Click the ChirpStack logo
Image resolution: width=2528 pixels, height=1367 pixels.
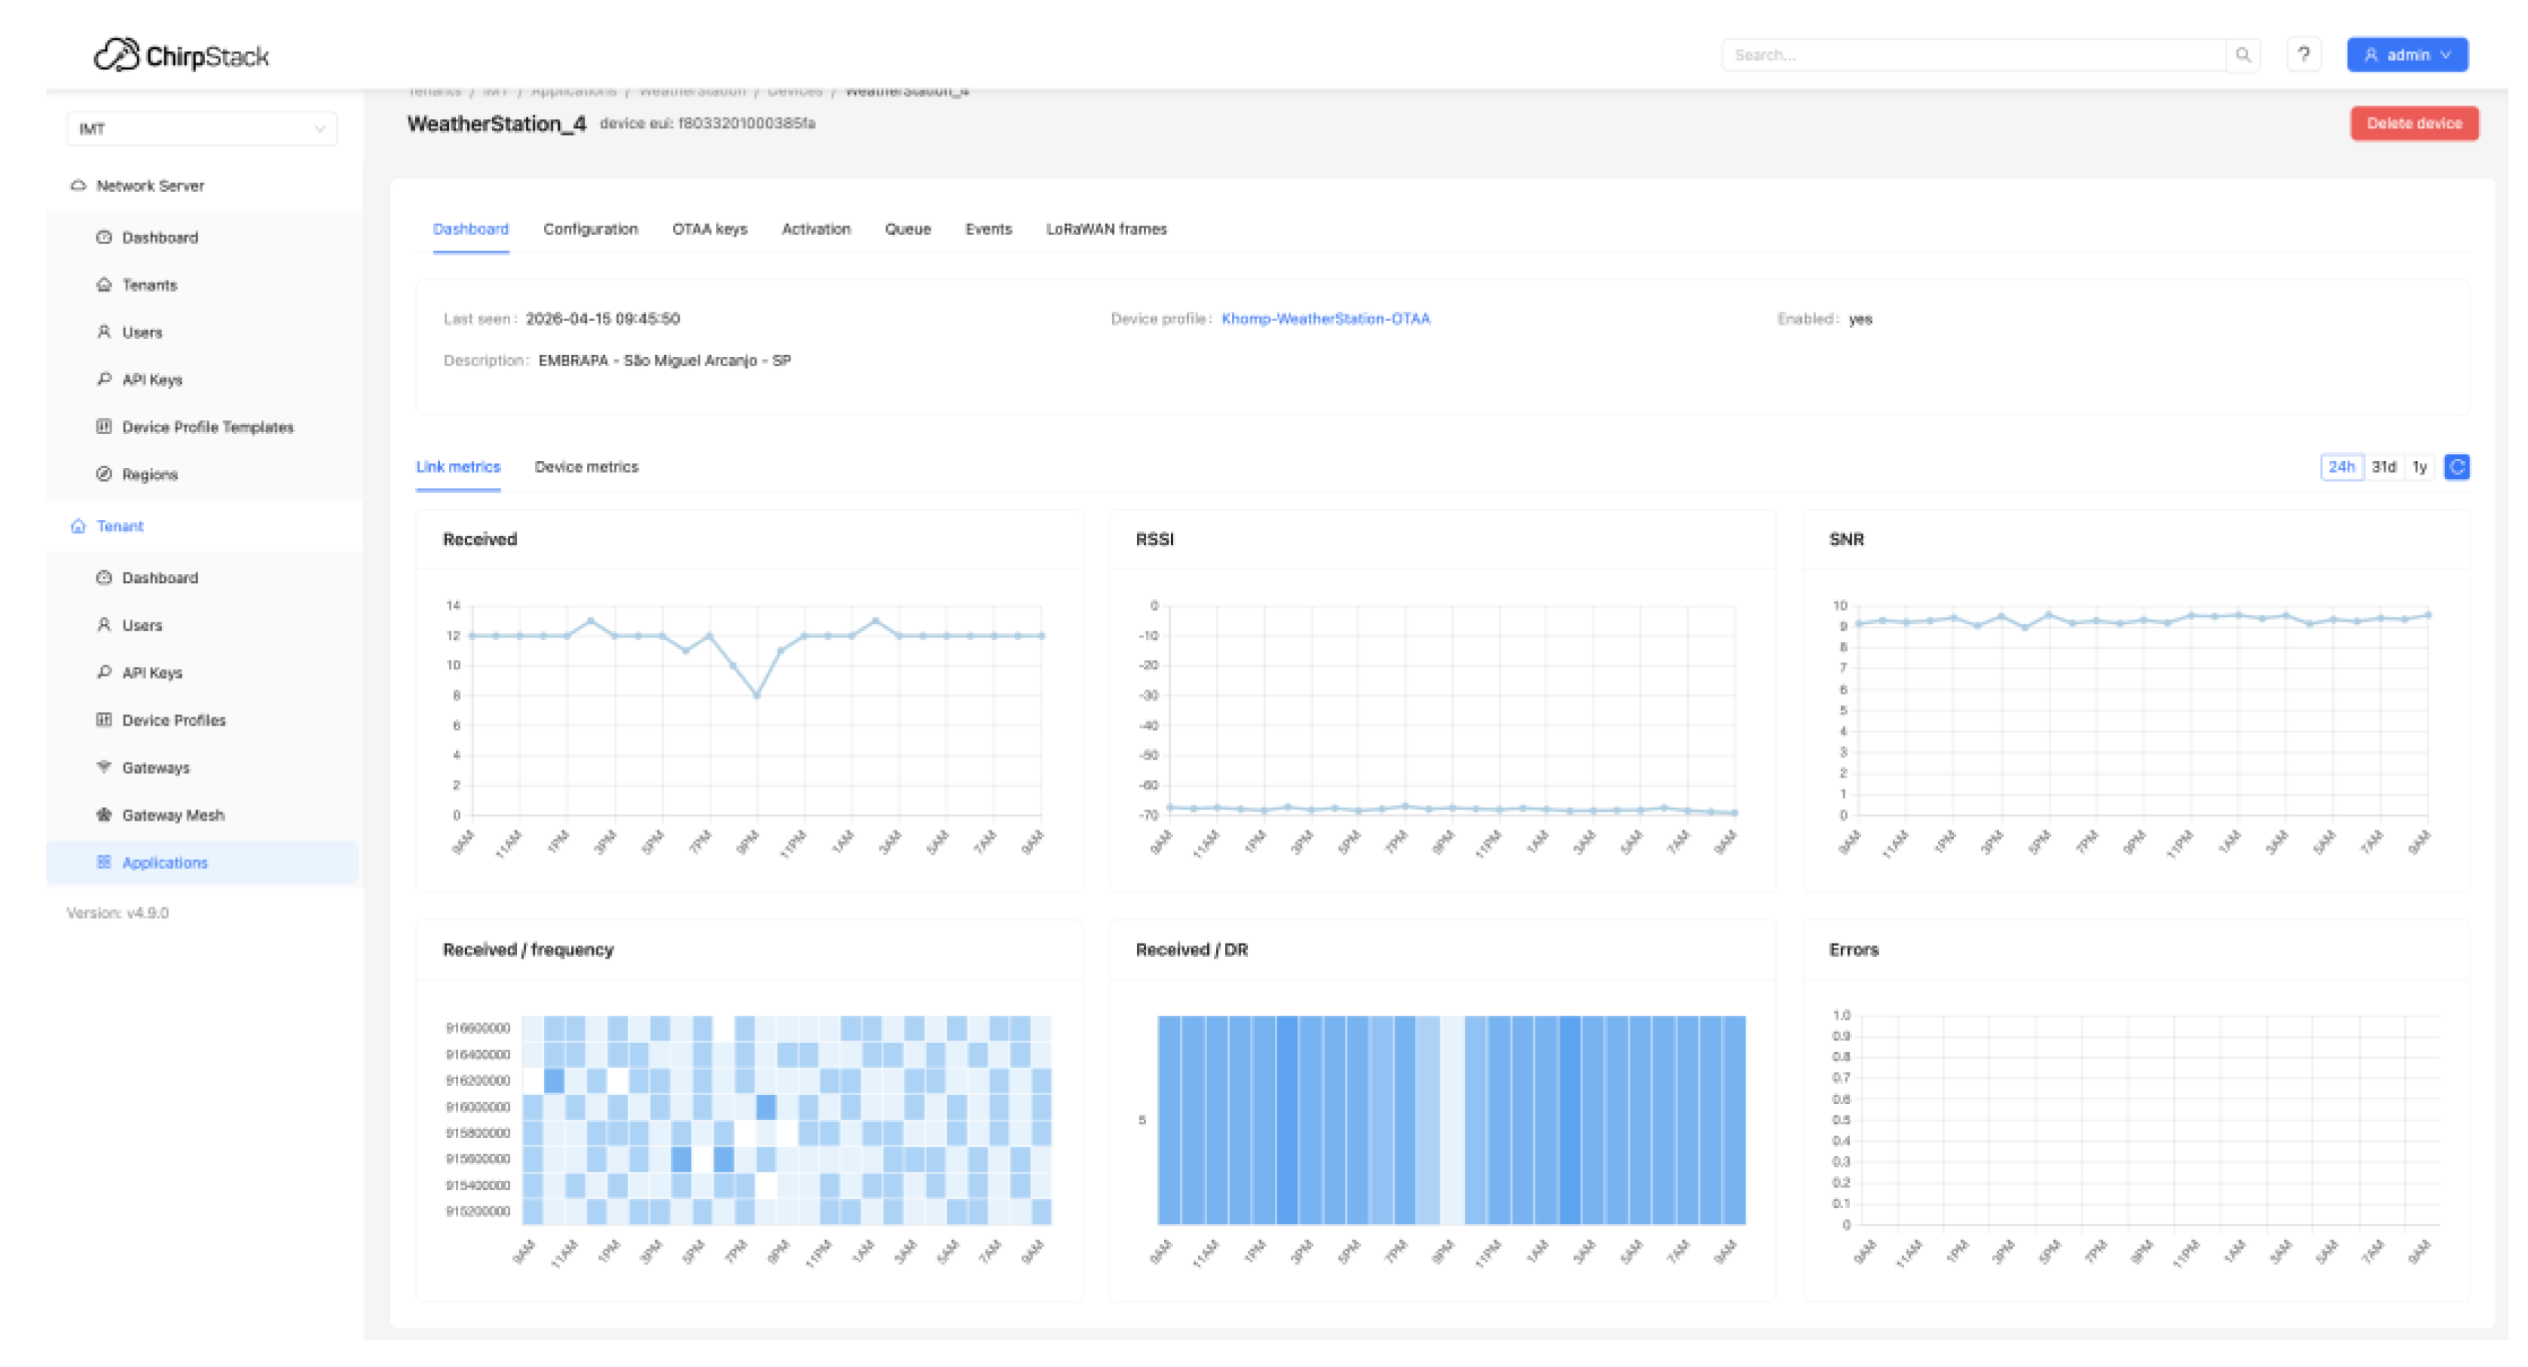pos(182,55)
